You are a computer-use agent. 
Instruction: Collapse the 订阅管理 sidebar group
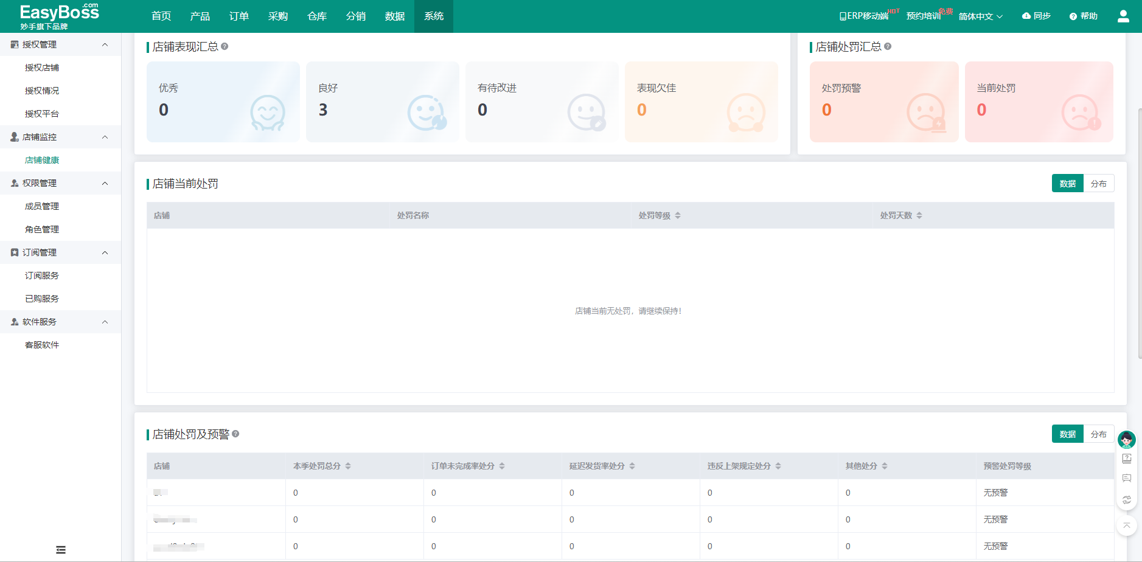(x=105, y=253)
